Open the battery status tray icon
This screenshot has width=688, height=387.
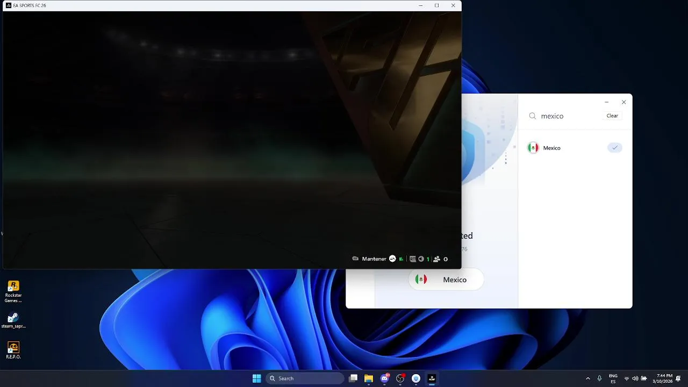[644, 378]
